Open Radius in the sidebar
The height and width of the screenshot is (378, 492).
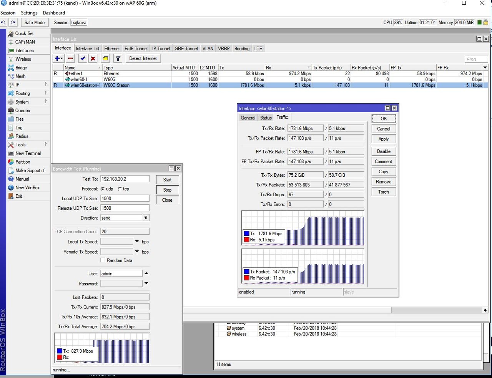(x=22, y=136)
